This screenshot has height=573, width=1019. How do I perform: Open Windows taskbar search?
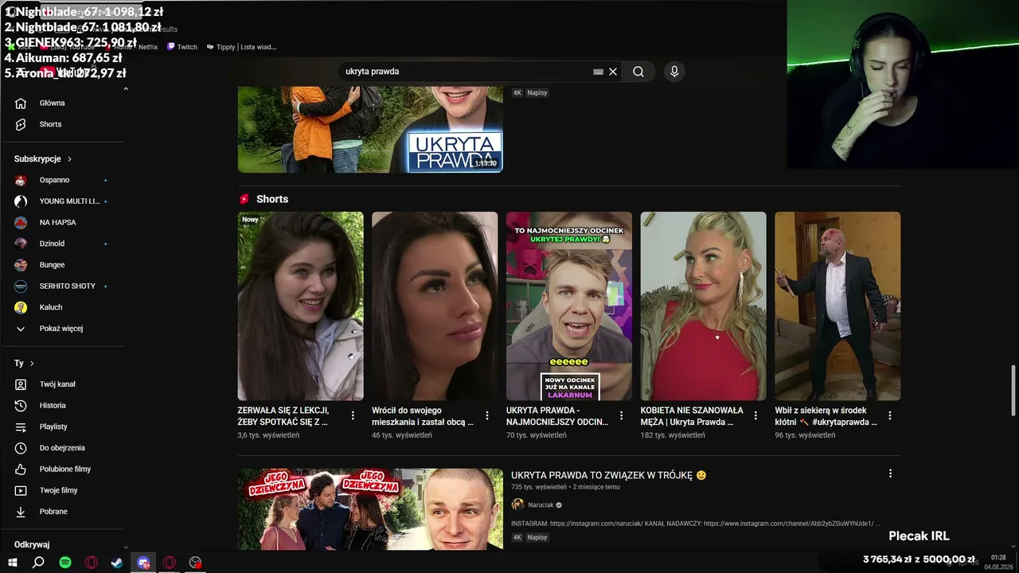(x=38, y=563)
